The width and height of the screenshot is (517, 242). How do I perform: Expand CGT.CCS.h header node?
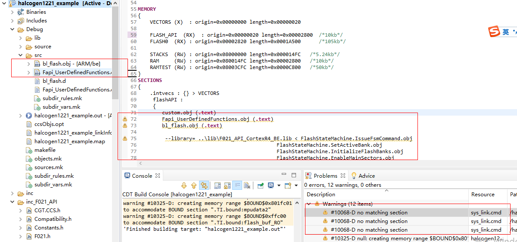coord(21,211)
